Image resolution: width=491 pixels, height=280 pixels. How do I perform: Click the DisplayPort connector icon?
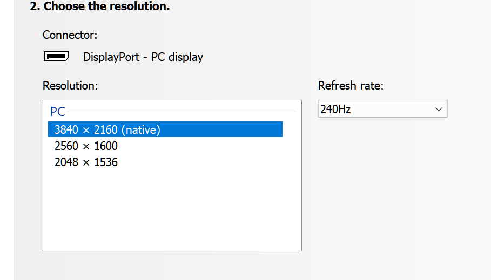coord(56,56)
